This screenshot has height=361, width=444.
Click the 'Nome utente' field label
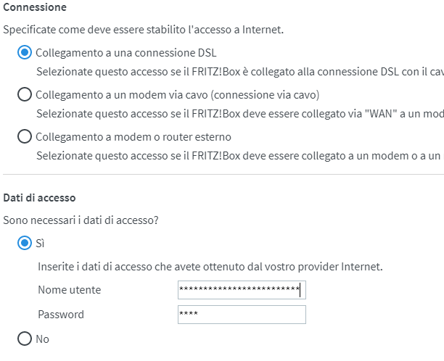[69, 290]
